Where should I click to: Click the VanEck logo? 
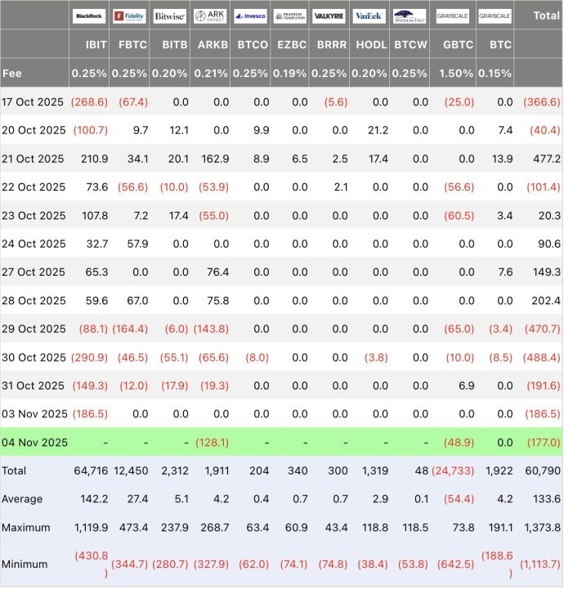click(x=369, y=16)
